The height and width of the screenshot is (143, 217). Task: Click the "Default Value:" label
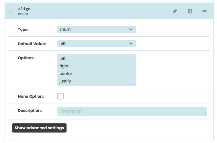pyautogui.click(x=32, y=44)
